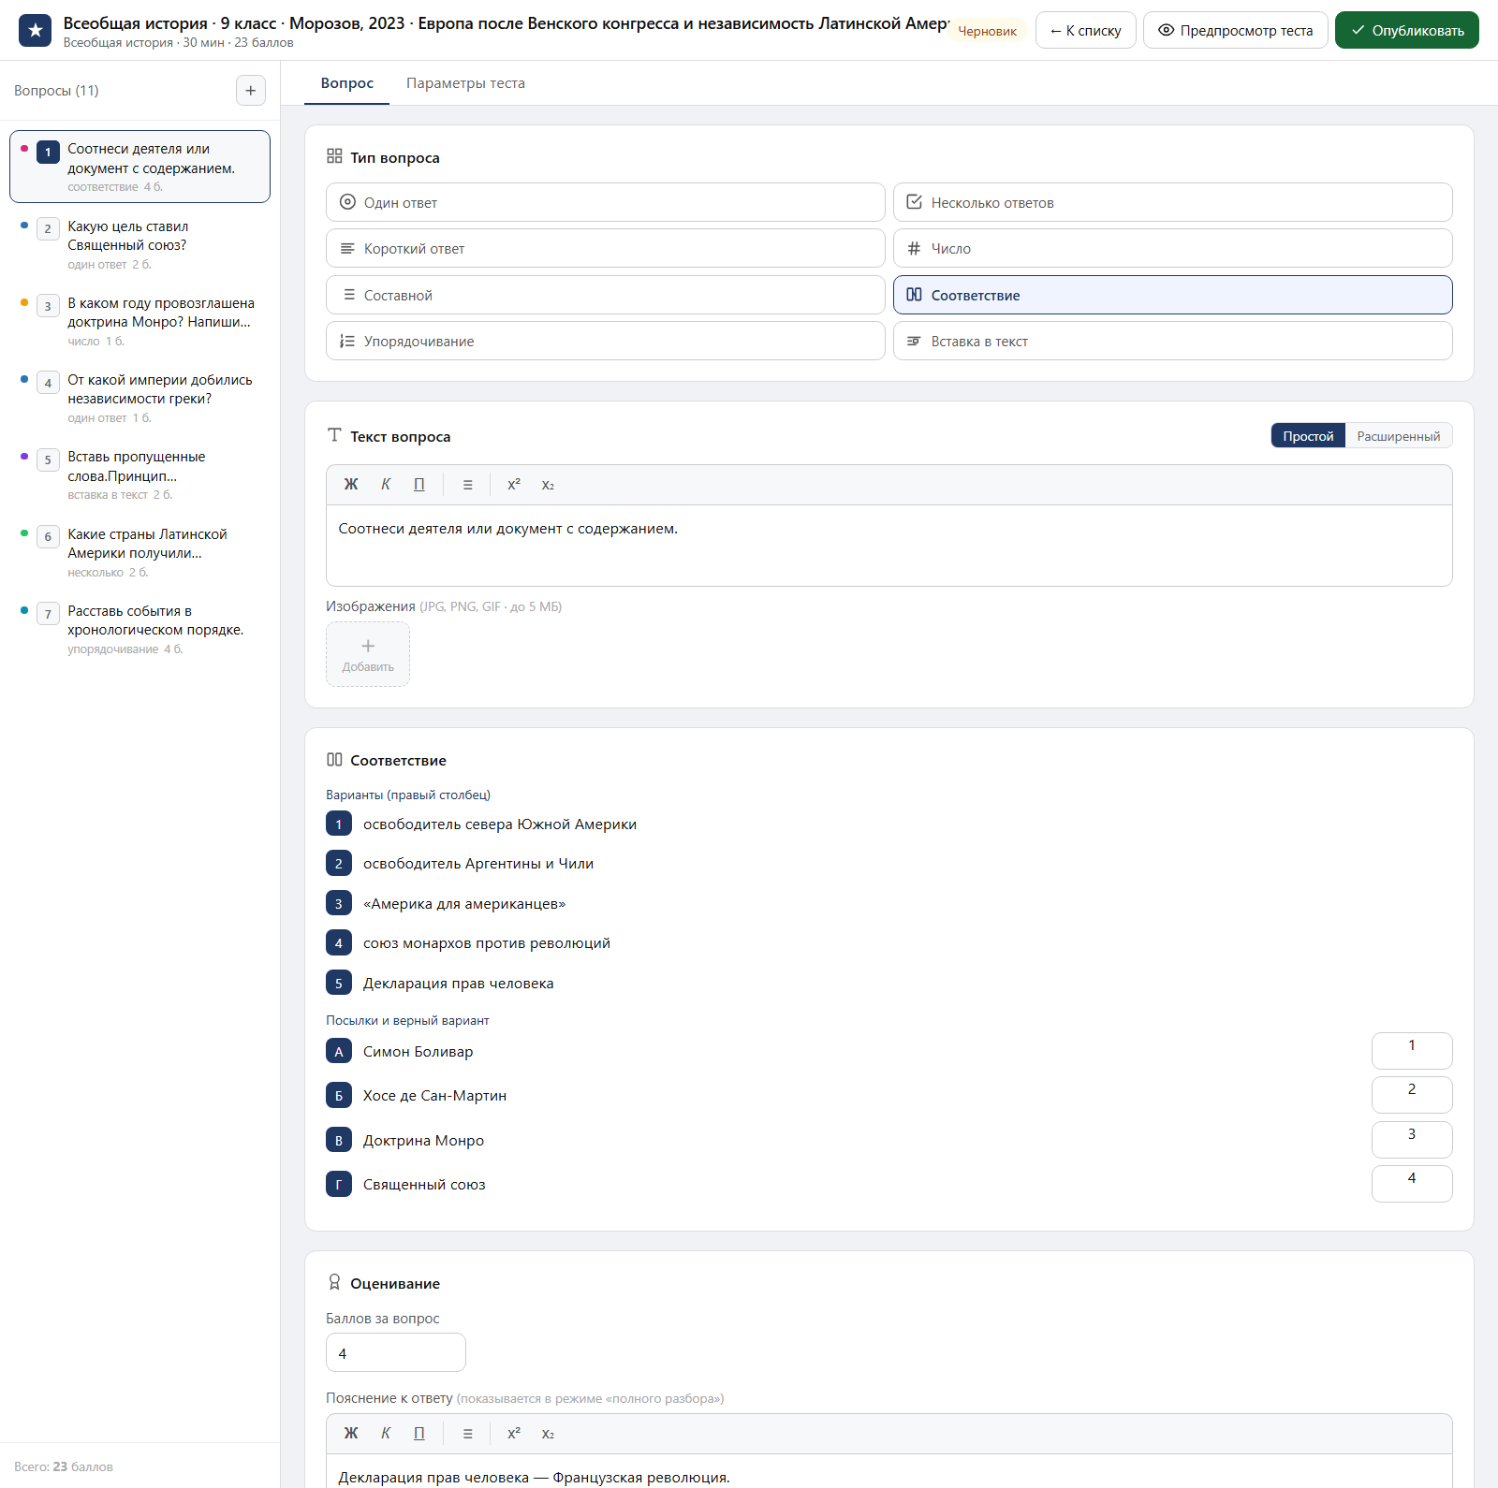The image size is (1498, 1488).
Task: Open the Параметры теста tab
Action: coord(465,83)
